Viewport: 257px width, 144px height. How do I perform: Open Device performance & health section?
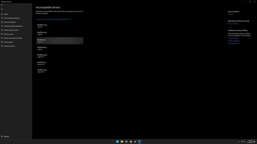click(16, 38)
